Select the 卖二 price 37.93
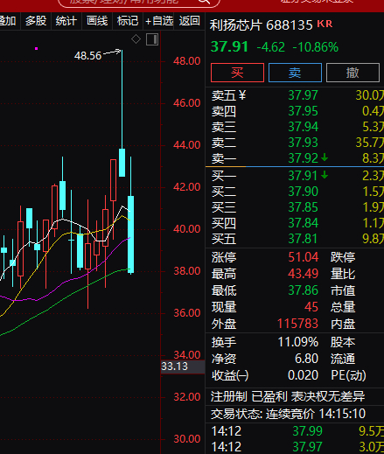384x454 pixels. pyautogui.click(x=303, y=143)
